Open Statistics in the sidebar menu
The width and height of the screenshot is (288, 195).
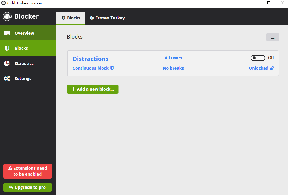click(24, 64)
